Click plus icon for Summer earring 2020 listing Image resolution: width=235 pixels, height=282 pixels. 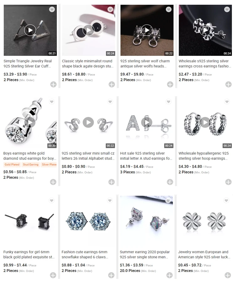(170, 275)
